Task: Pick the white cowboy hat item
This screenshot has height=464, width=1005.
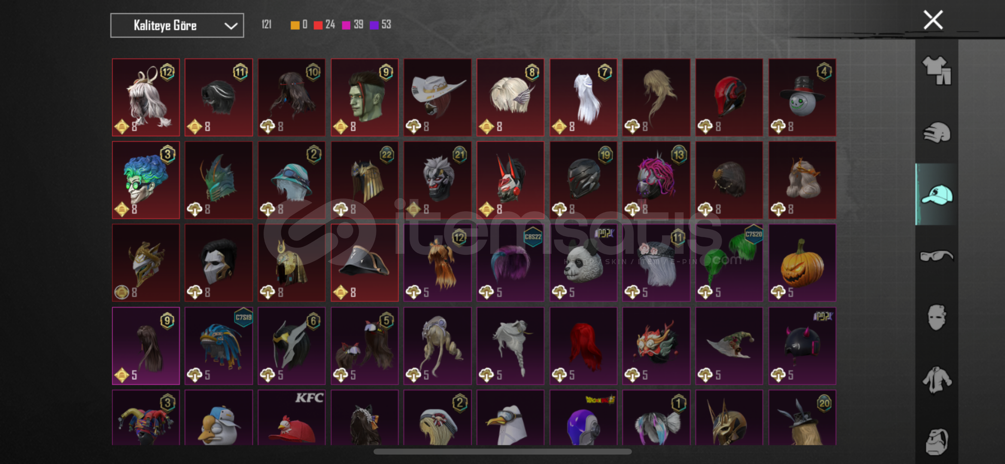Action: 437,98
